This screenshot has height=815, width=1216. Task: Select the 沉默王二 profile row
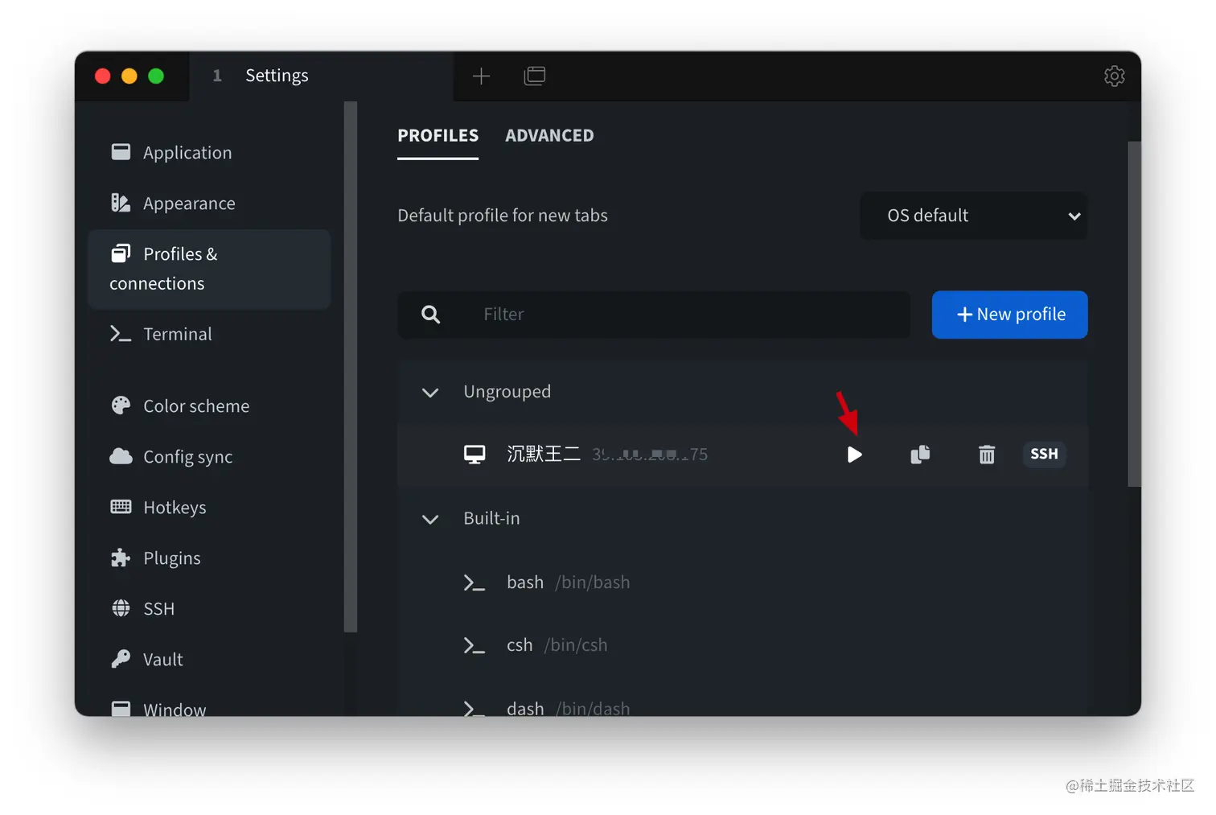click(742, 455)
